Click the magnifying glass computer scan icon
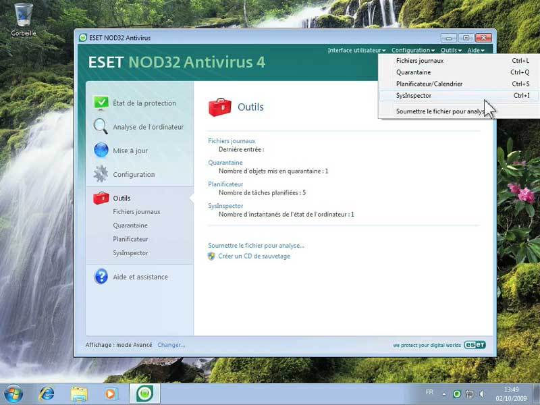 click(101, 126)
